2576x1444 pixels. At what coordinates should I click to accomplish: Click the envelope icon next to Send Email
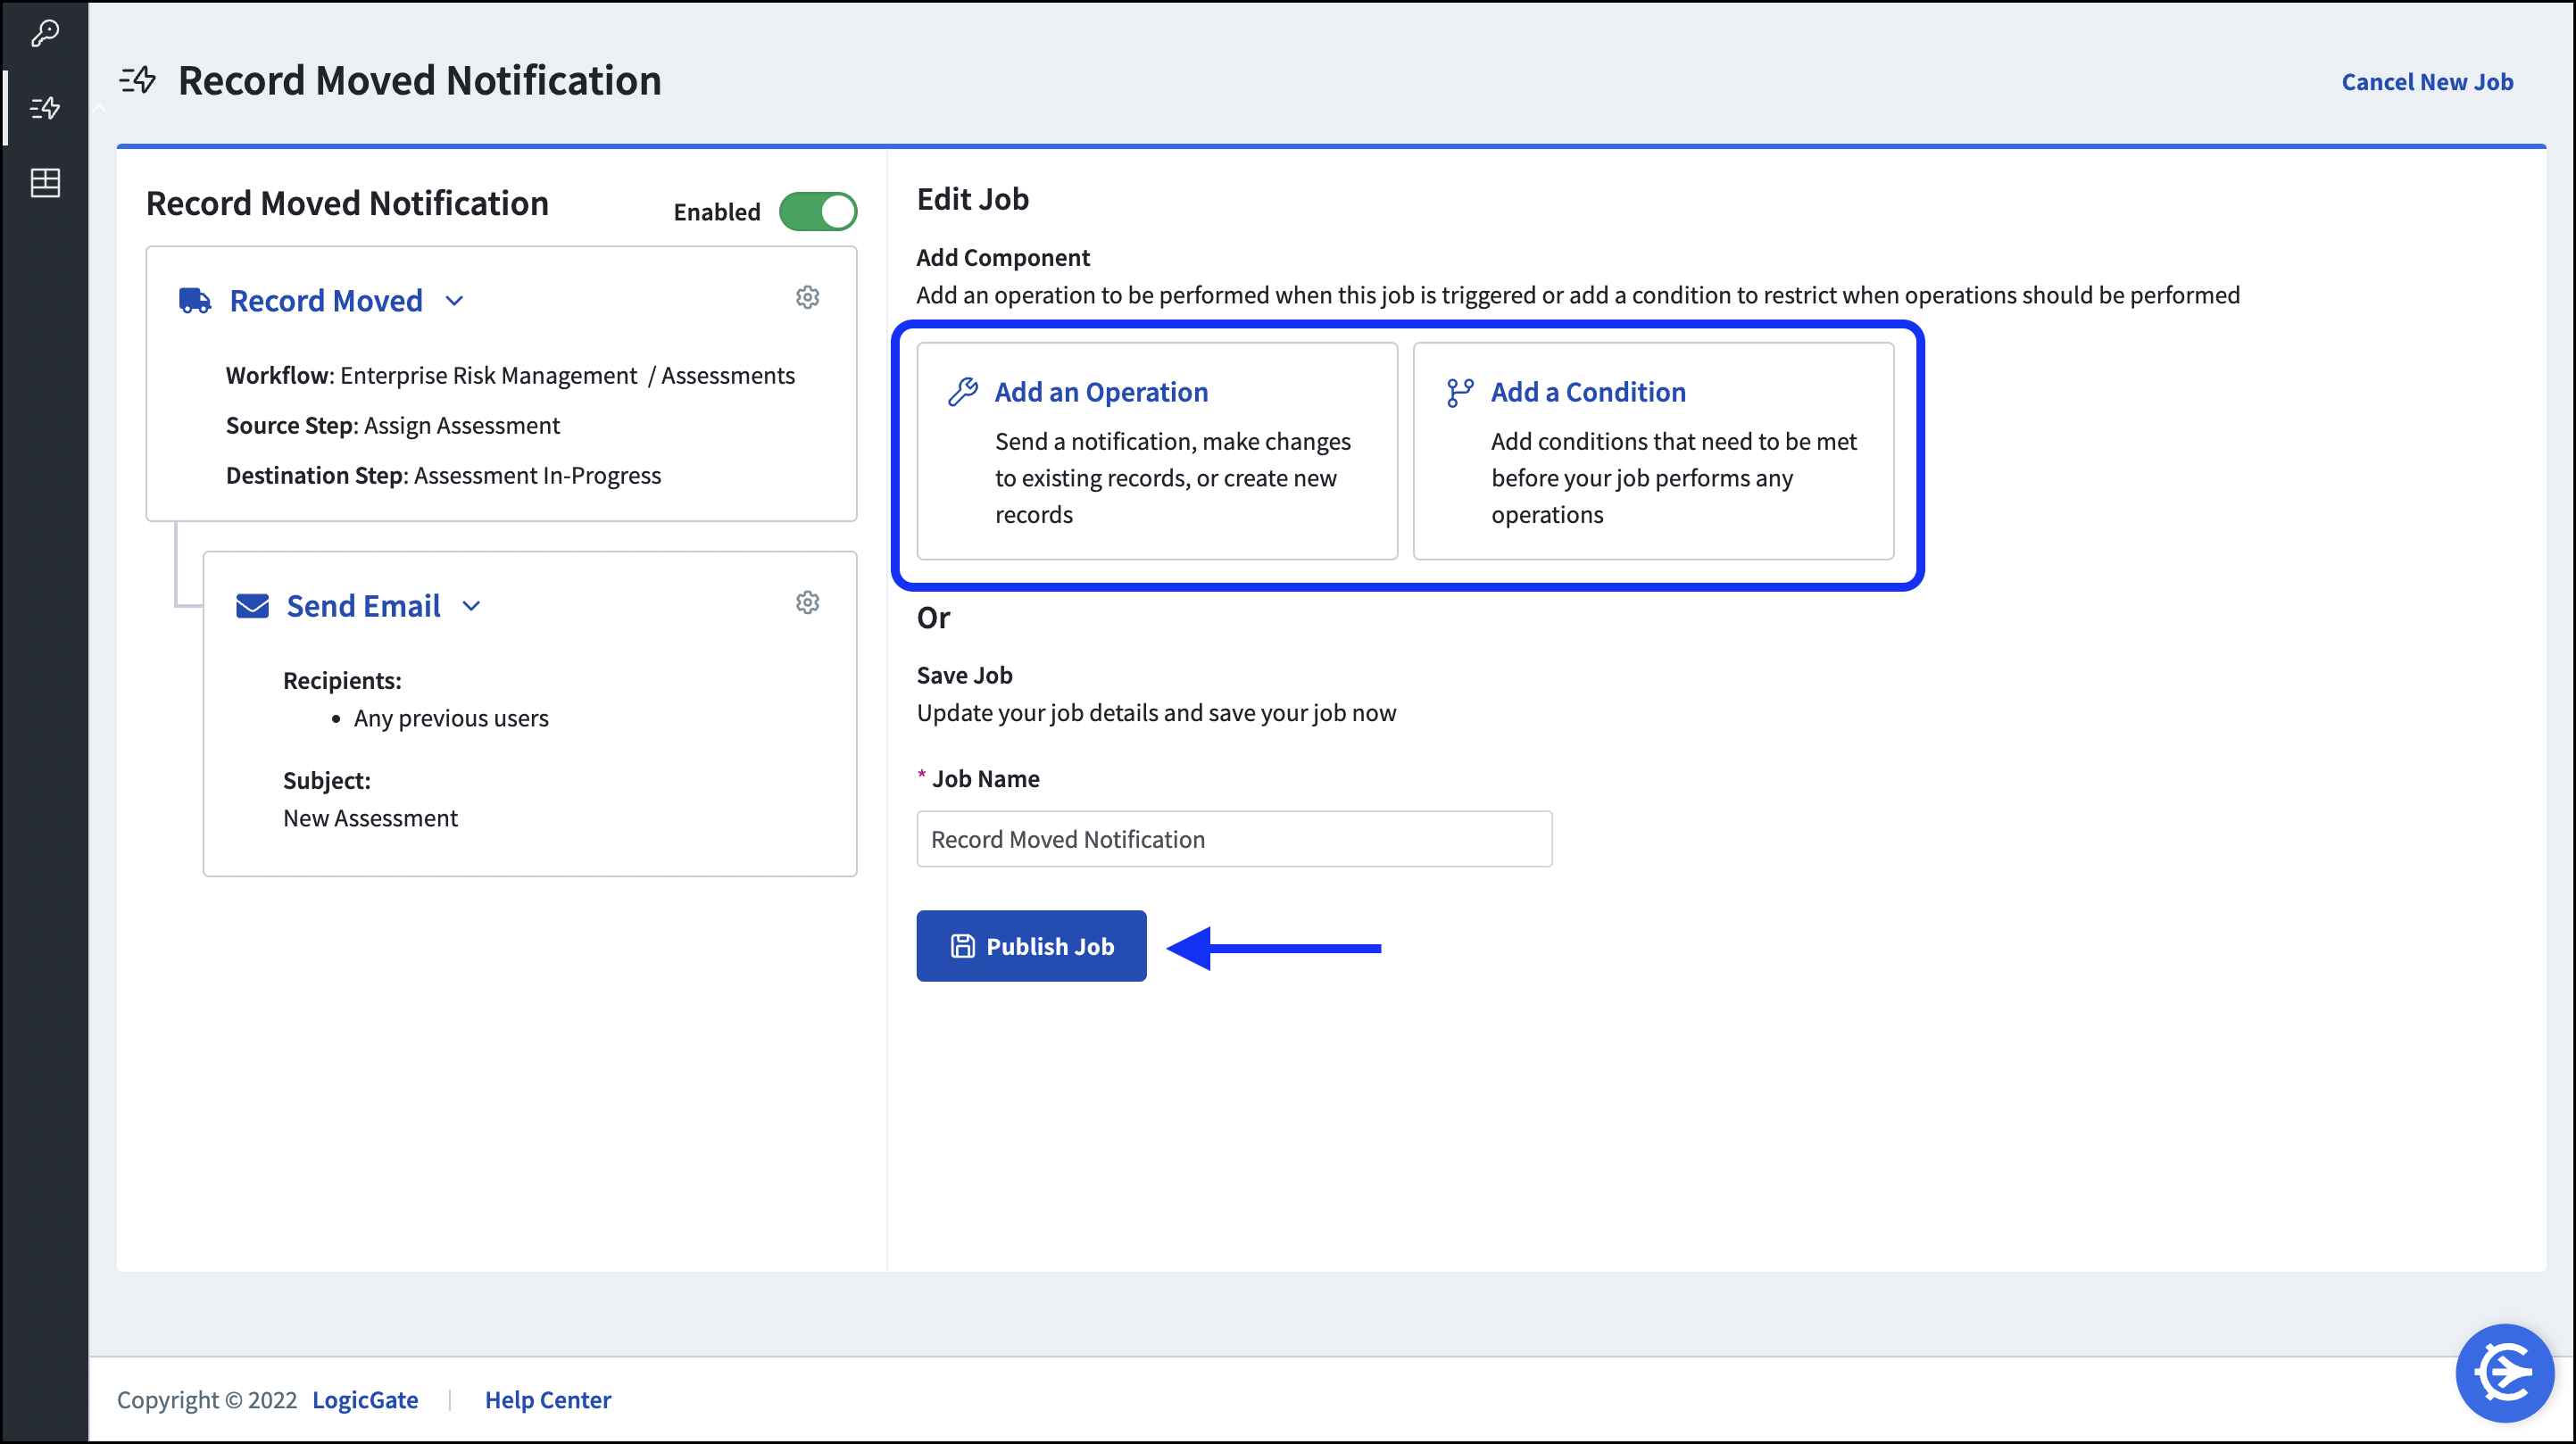tap(252, 606)
